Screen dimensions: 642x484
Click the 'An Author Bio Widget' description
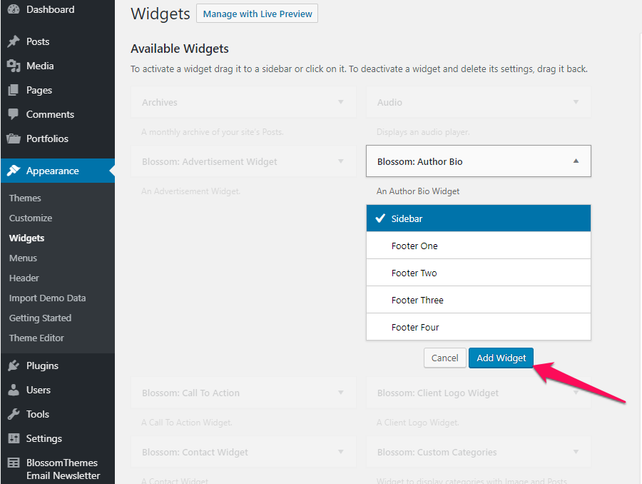pos(418,191)
